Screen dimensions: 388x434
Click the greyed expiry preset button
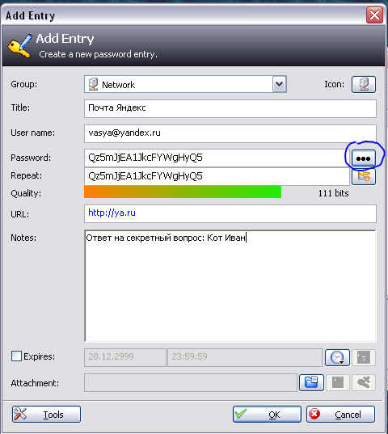364,357
